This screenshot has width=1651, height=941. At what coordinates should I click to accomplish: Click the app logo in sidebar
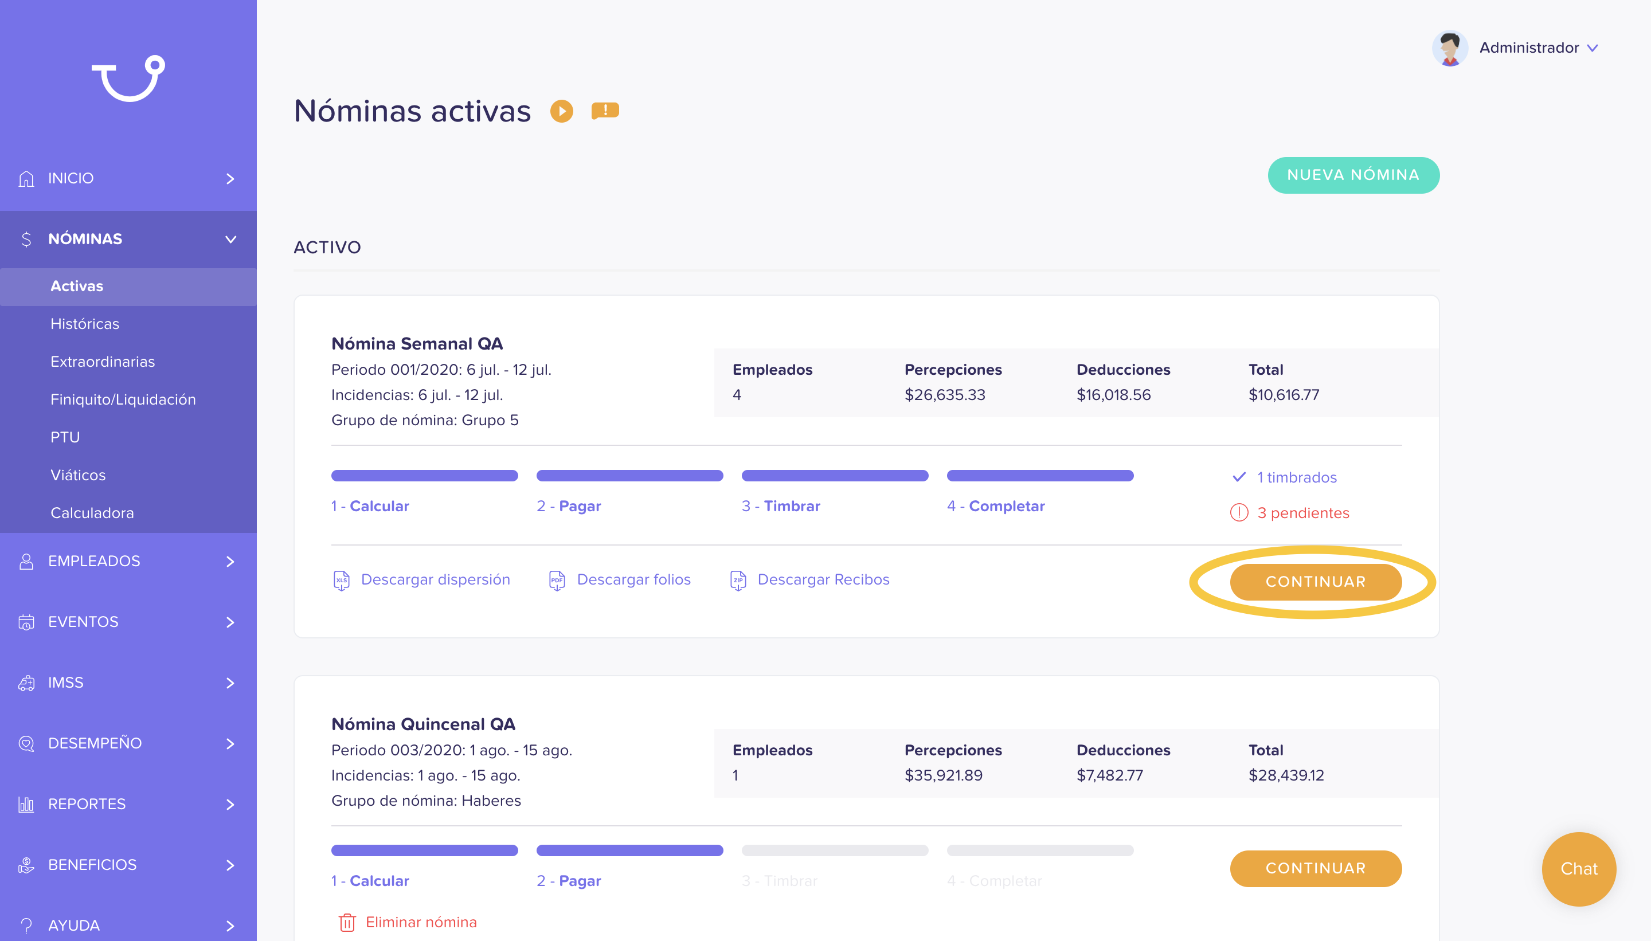pyautogui.click(x=128, y=78)
